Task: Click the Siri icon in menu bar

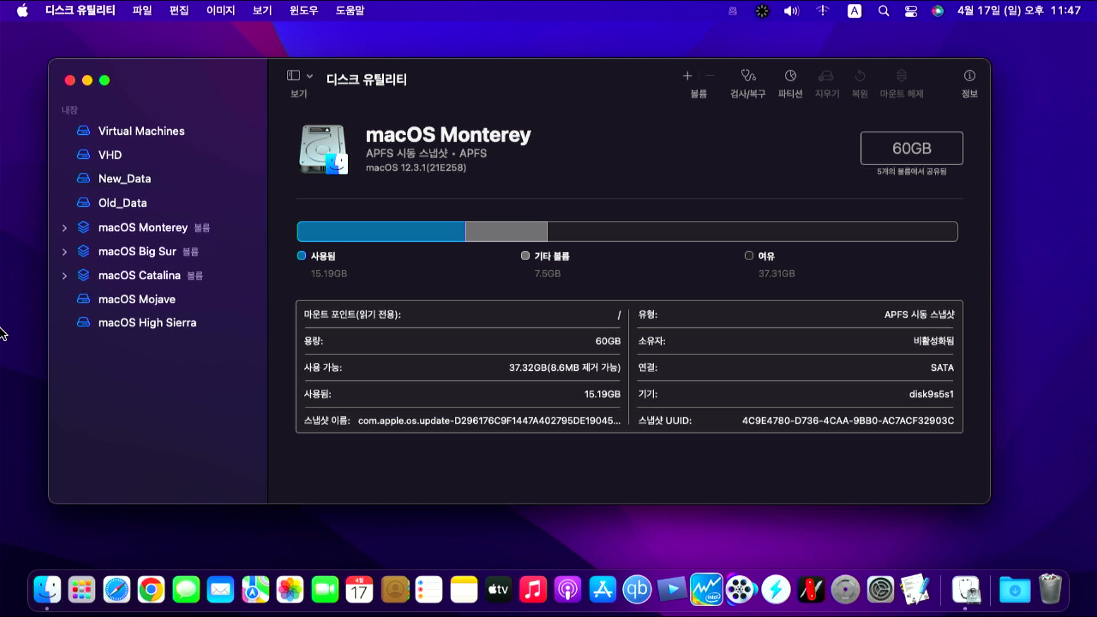Action: pyautogui.click(x=938, y=11)
